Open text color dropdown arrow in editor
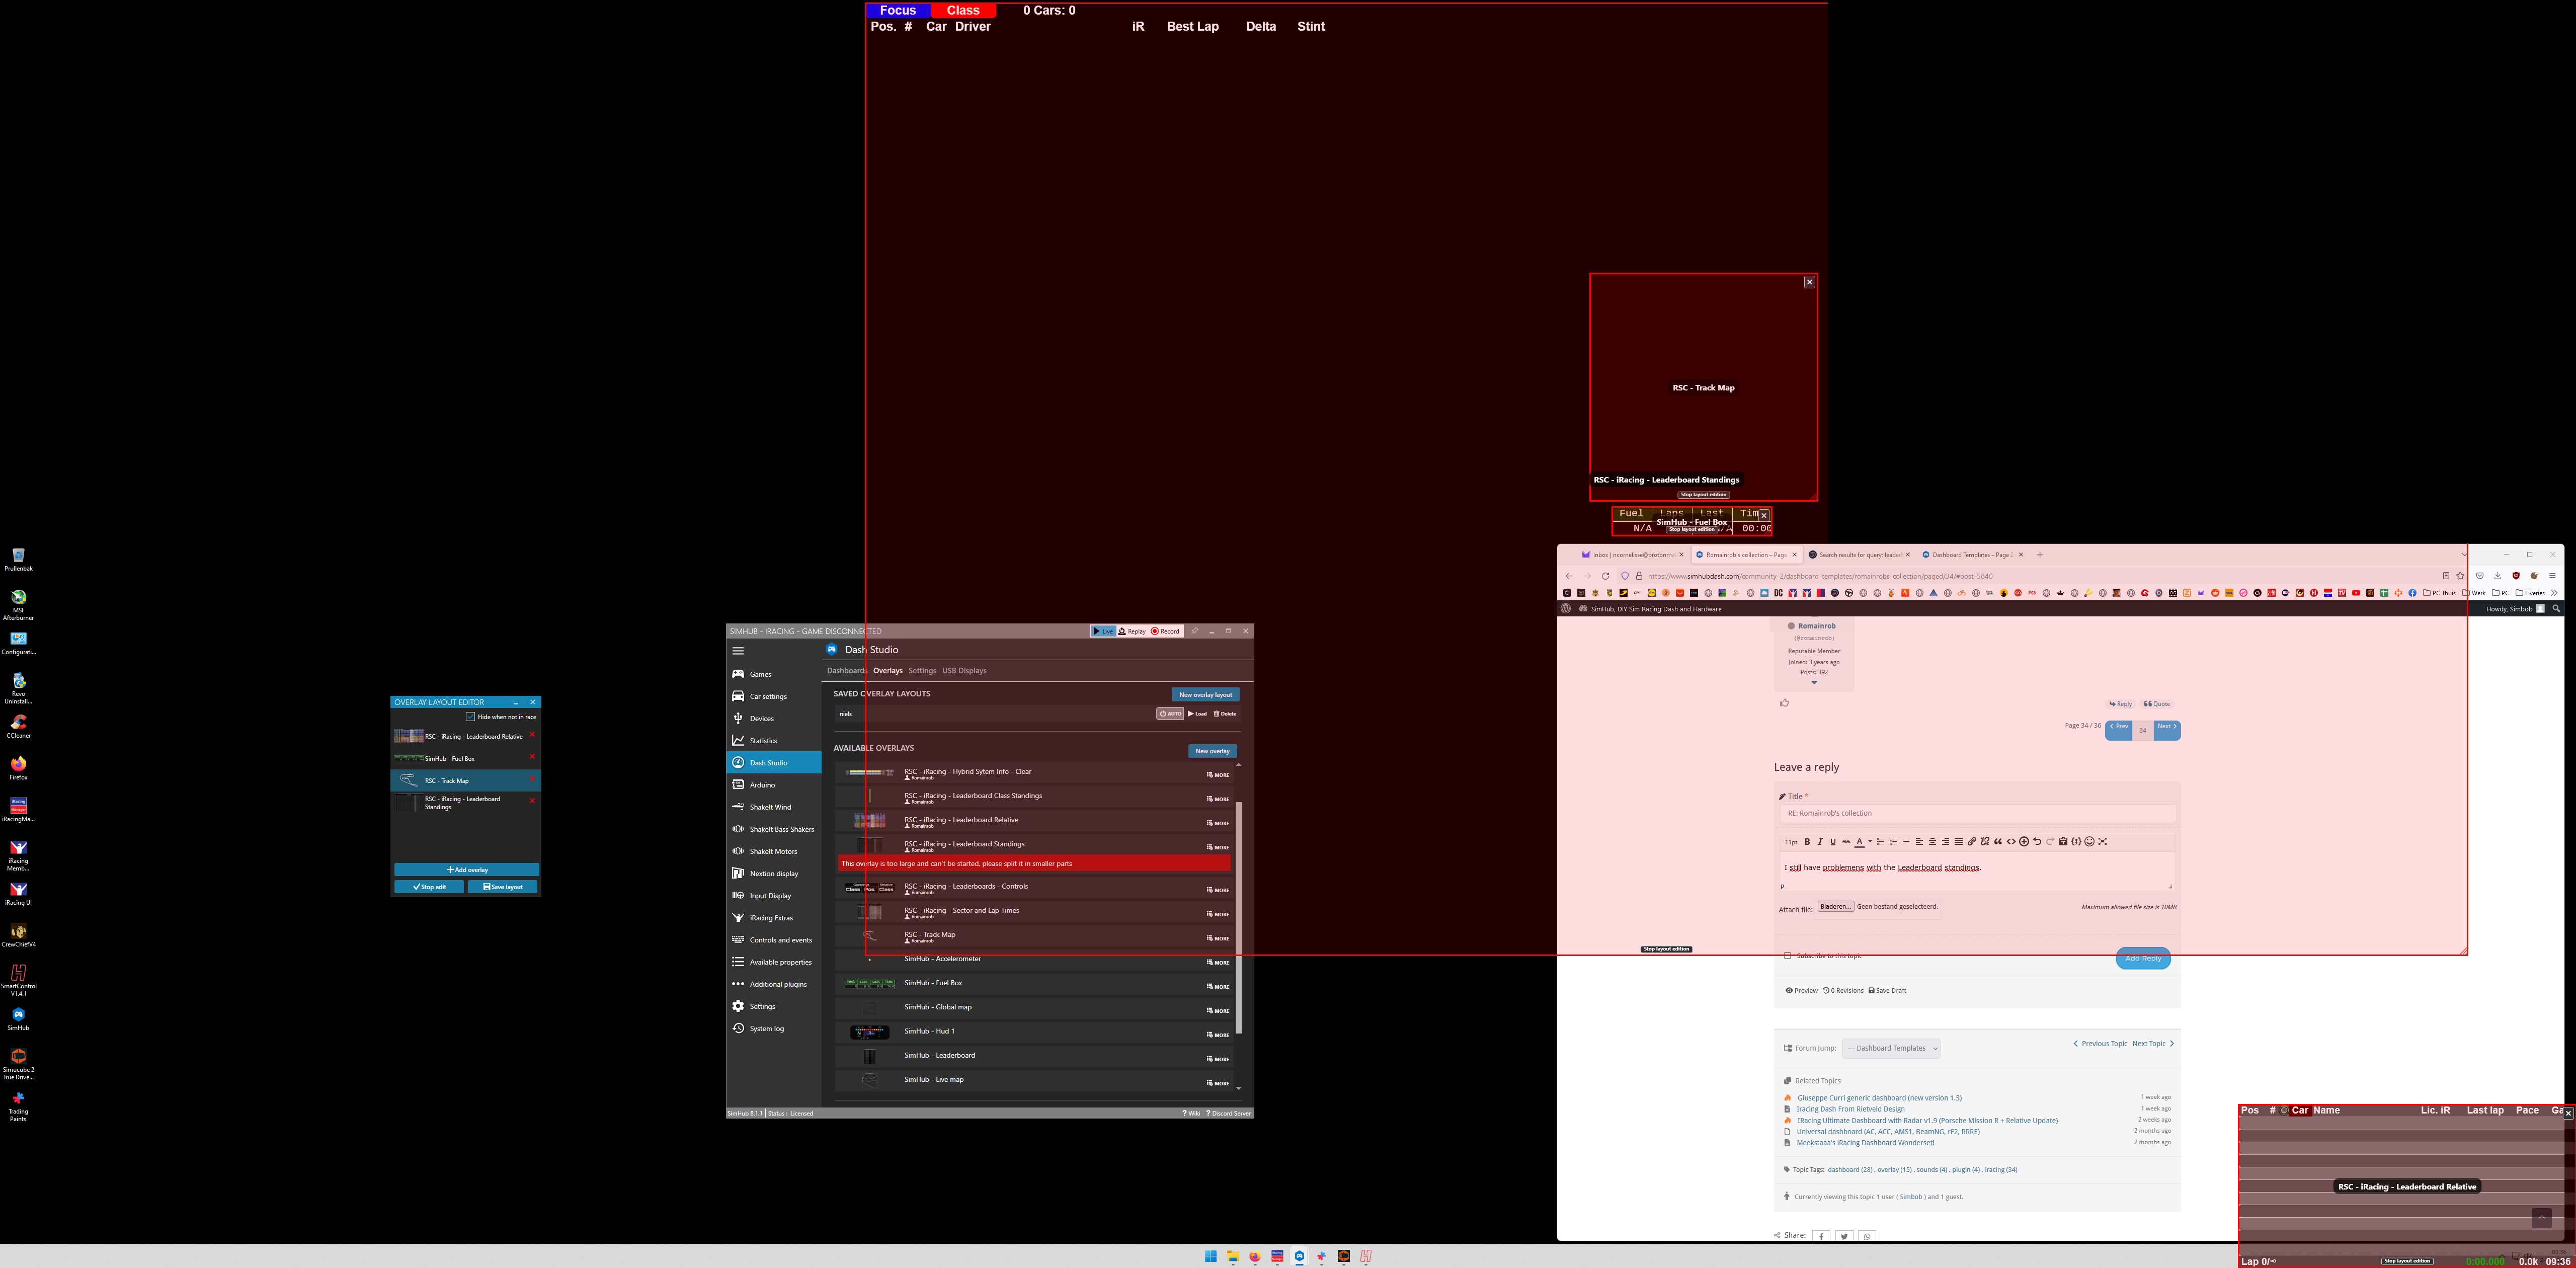The height and width of the screenshot is (1268, 2576). tap(1870, 842)
